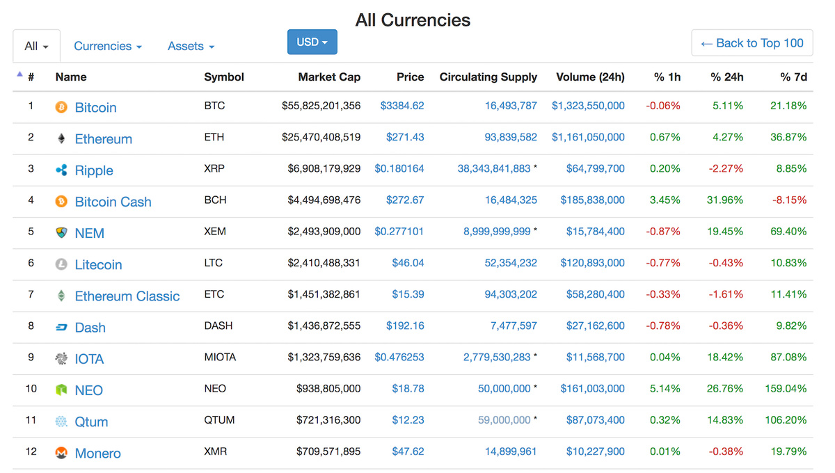This screenshot has height=473, width=835.
Task: Open the NEO currency link
Action: 89,390
